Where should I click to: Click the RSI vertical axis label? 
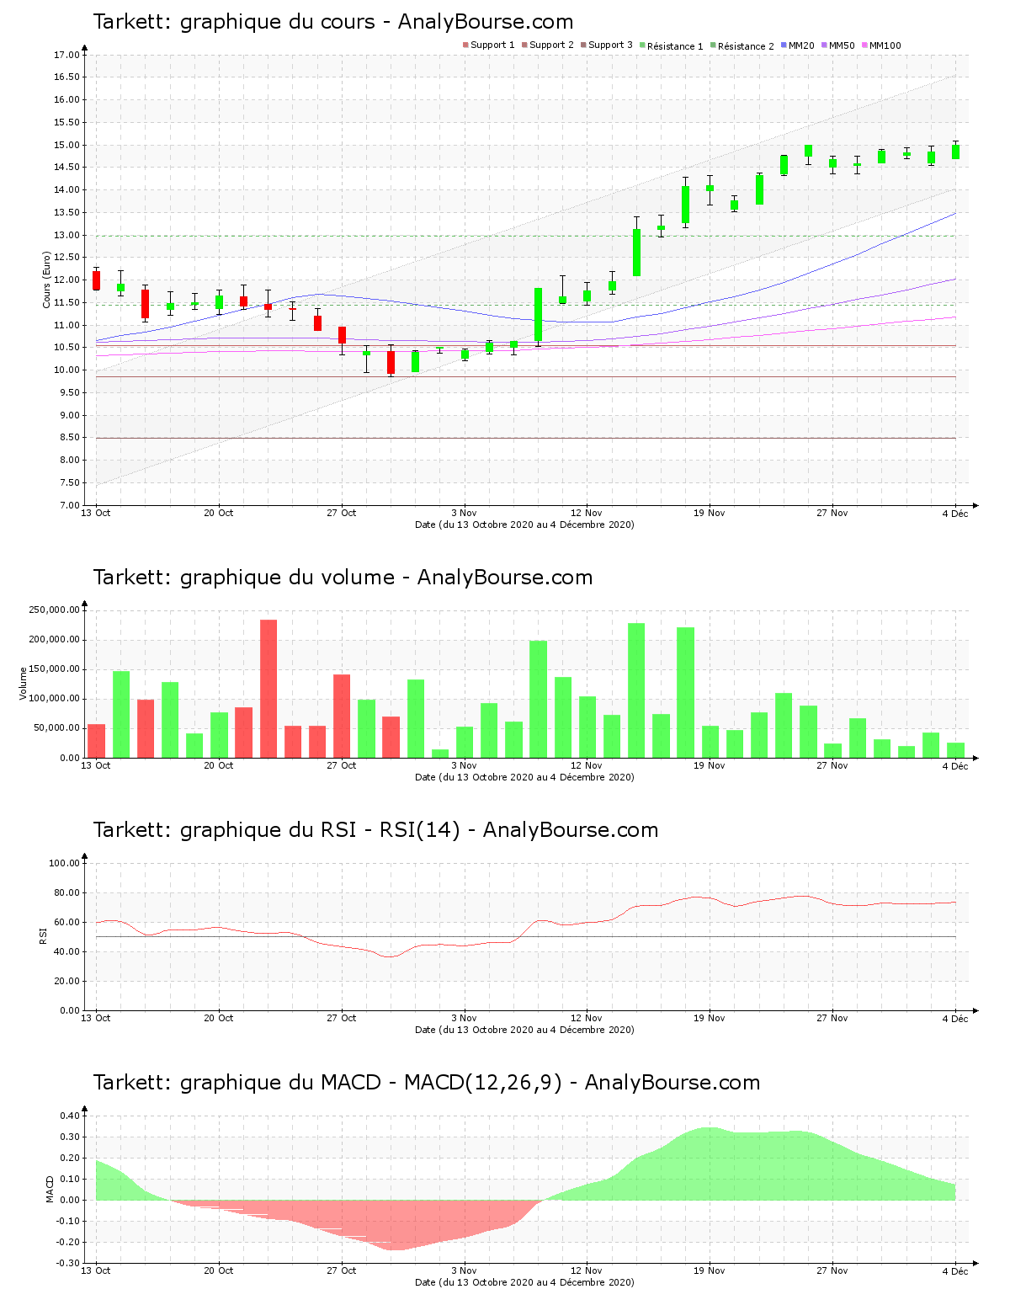tap(43, 935)
